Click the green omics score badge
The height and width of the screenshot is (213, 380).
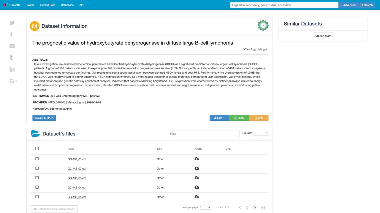(x=263, y=25)
